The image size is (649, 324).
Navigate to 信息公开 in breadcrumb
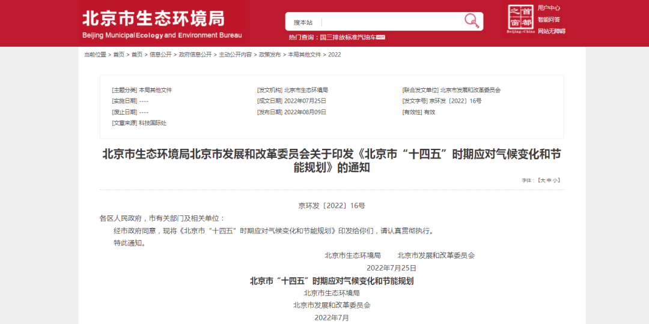[x=160, y=55]
